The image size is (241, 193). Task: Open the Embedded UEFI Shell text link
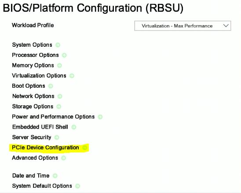40,127
